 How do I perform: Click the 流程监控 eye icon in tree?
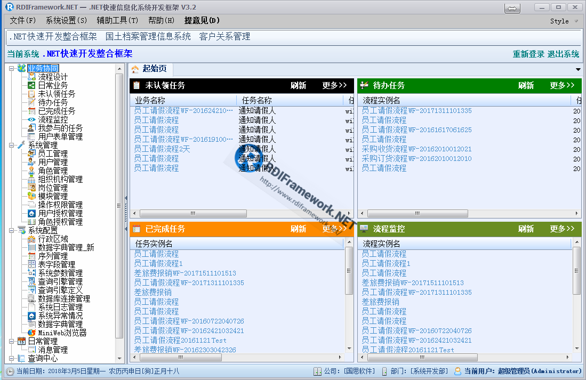tap(32, 119)
